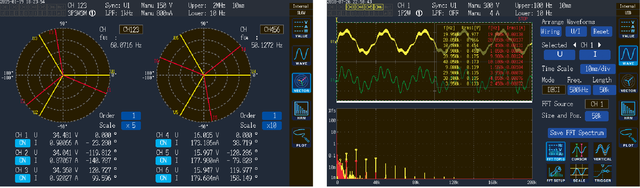640x188 pixels.
Task: Open PLOT view in right screen sidebar
Action: 628,137
